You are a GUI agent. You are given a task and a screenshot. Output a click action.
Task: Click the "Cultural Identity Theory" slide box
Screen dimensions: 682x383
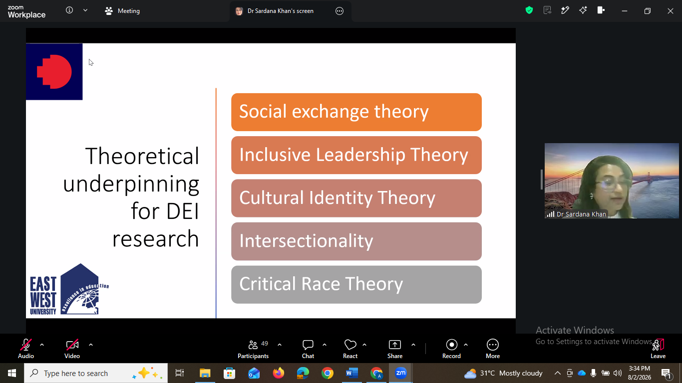point(356,198)
